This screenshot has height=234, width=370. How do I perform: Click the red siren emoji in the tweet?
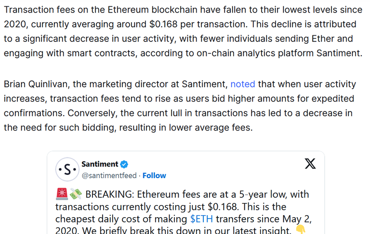click(x=62, y=194)
